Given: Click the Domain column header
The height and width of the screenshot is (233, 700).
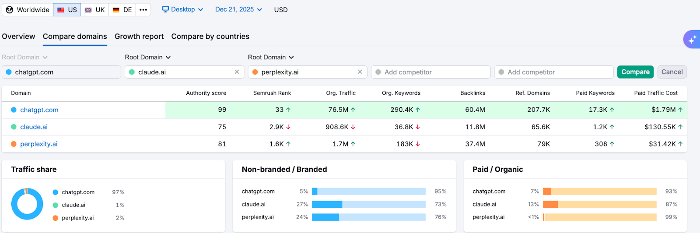Looking at the screenshot, I should (x=21, y=93).
